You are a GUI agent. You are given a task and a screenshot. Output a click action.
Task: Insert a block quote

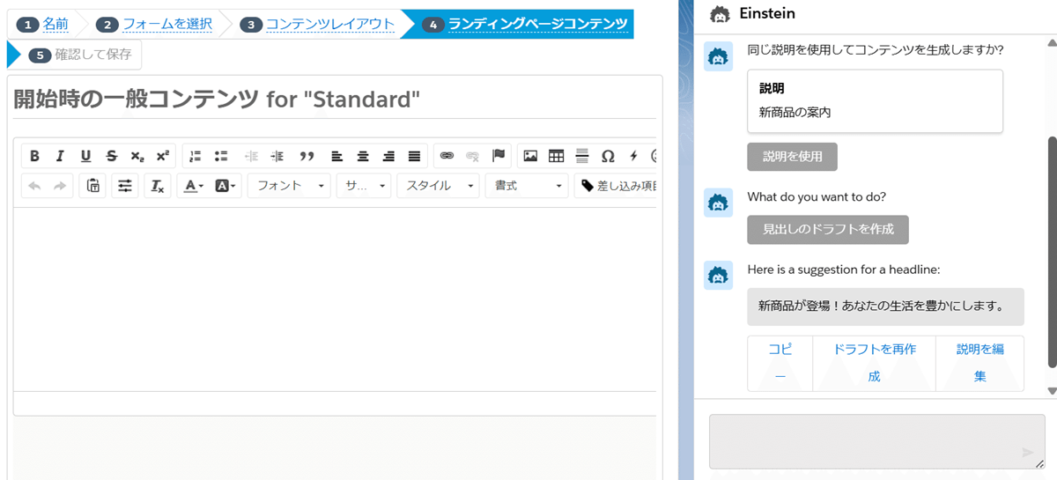307,156
